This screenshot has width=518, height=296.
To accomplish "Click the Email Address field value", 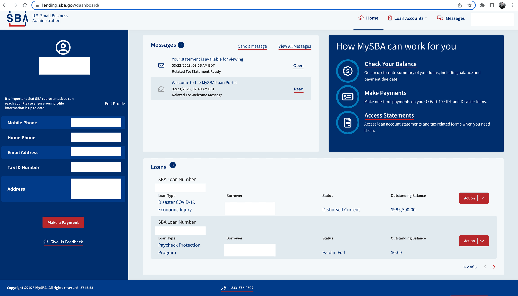I will 96,151.
